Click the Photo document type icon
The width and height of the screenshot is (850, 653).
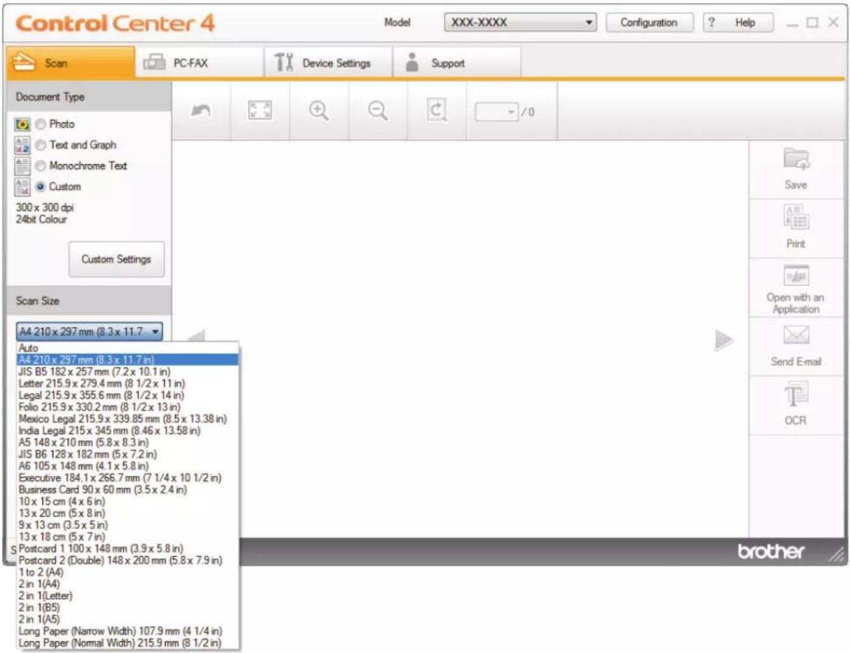22,124
